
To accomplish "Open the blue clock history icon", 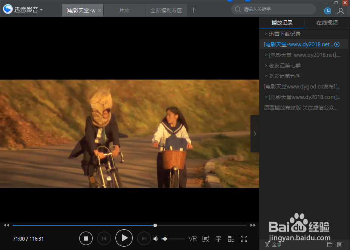I will (x=327, y=11).
